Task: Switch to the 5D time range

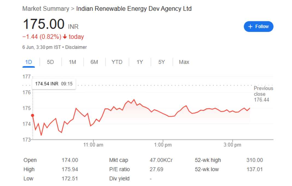Action: (50, 62)
